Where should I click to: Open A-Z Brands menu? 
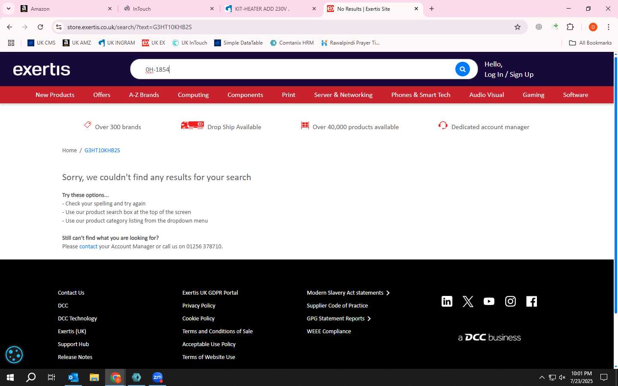(x=144, y=95)
